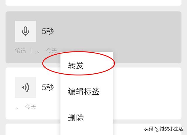Viewport: 187px width, 135px height.
Task: Open the partially visible card at the top
Action: 93,3
